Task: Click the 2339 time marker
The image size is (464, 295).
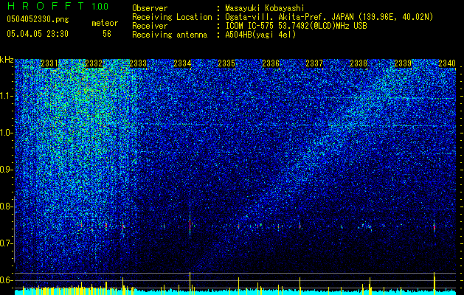Action: pos(403,63)
